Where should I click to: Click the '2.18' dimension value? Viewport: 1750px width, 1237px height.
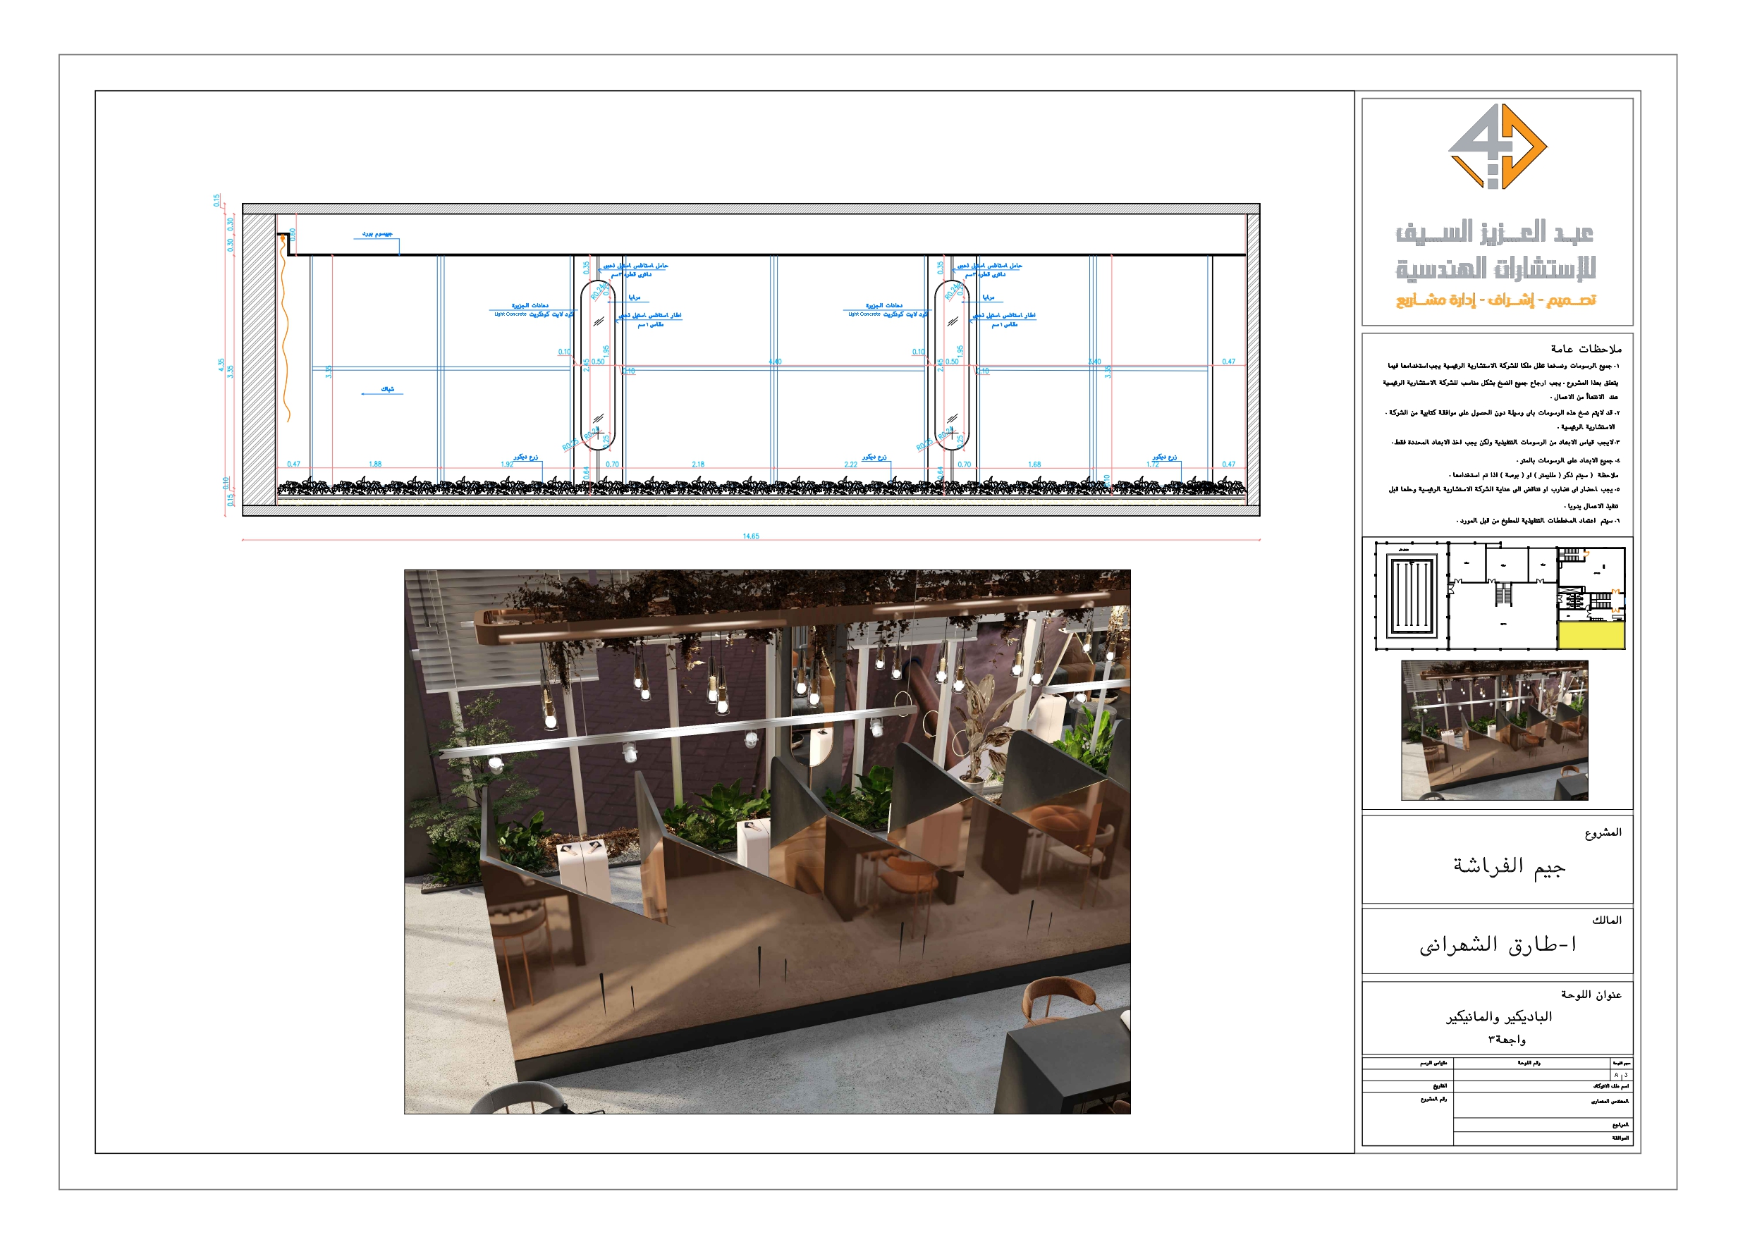[698, 463]
